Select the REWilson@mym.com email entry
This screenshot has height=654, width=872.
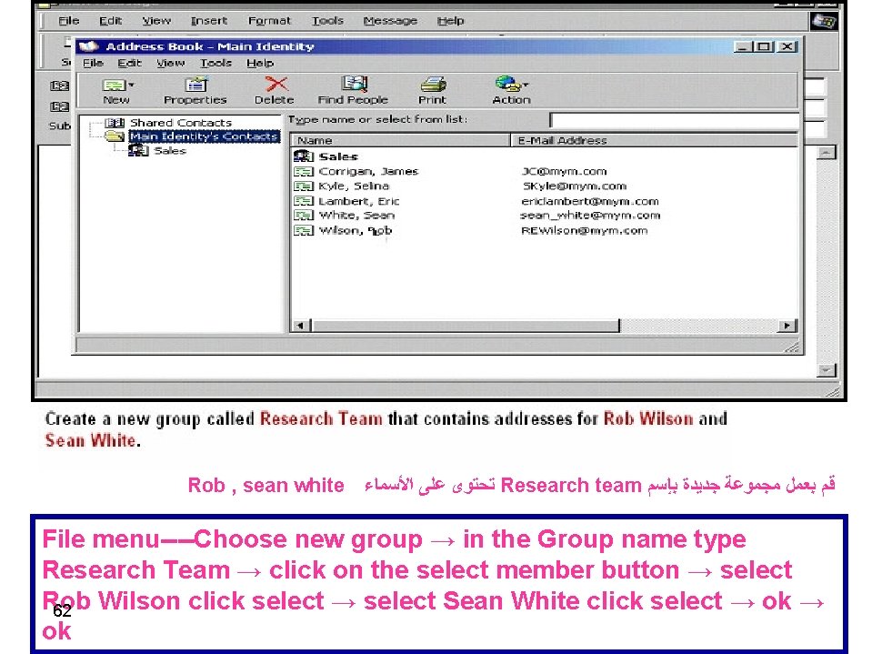tap(585, 230)
